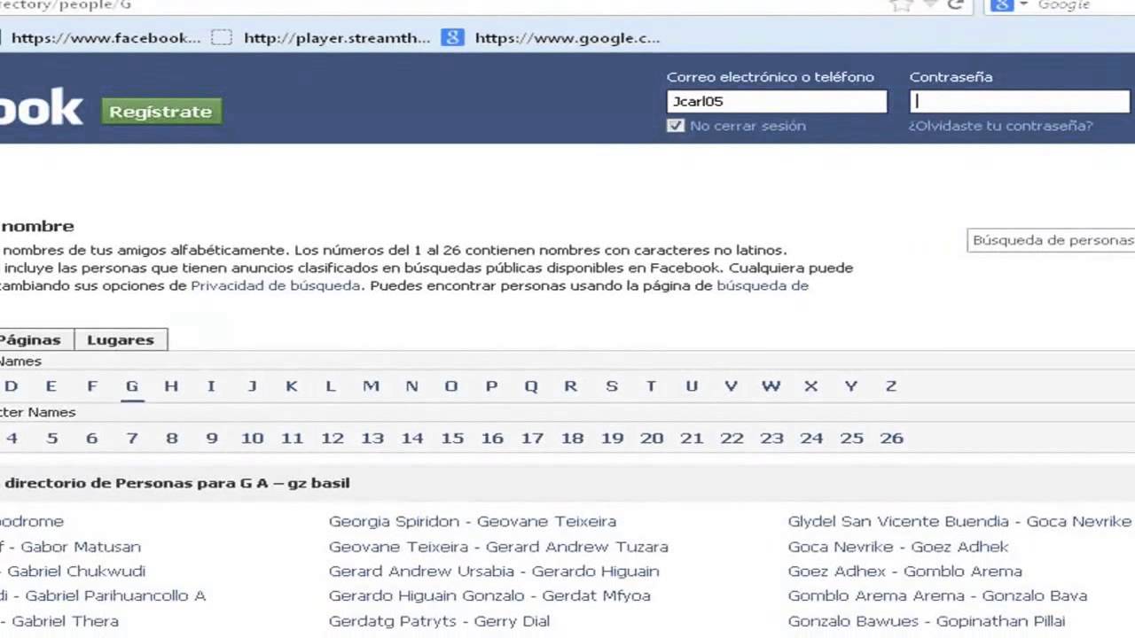Focus the Contraseña password field
Viewport: 1135px width, 638px height.
pyautogui.click(x=1020, y=101)
